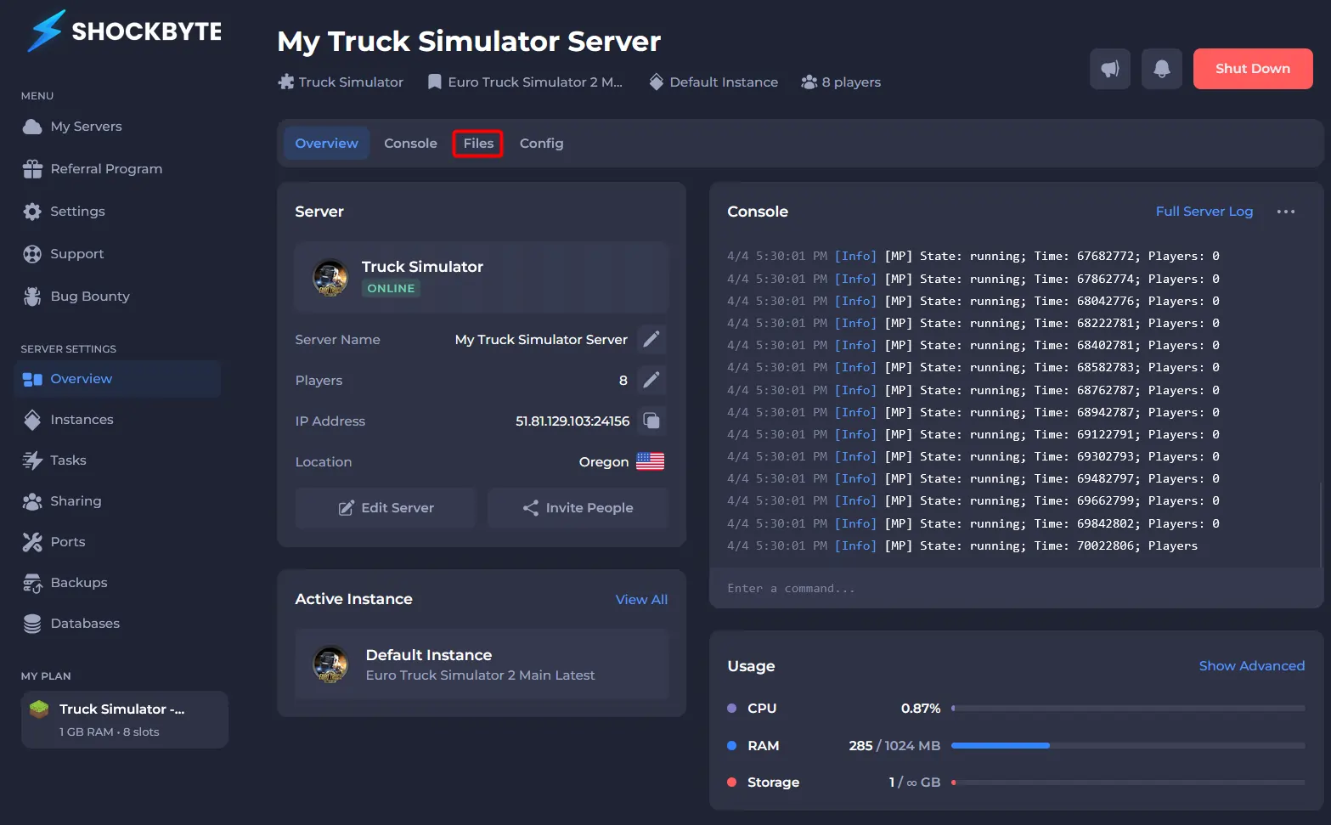Click the Oregon US flag icon
Viewport: 1331px width, 825px height.
point(651,461)
